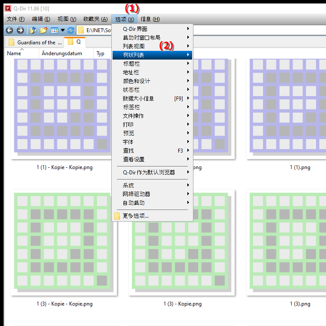Click the folder icon in address bar
This screenshot has width=326, height=326.
[81, 30]
